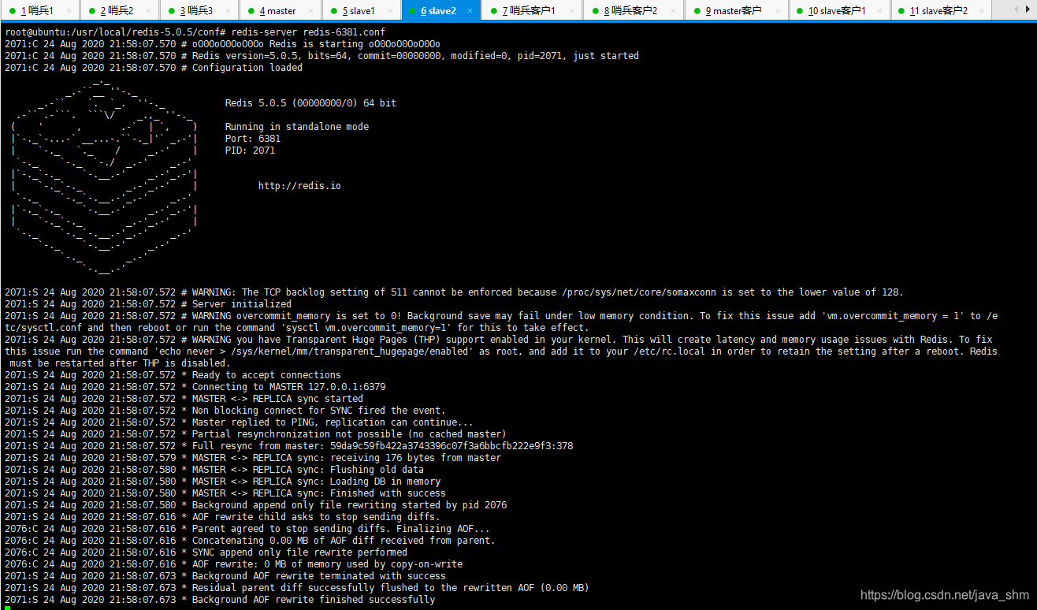Switch to the 哨兵3 session tab
The height and width of the screenshot is (610, 1037).
click(199, 11)
